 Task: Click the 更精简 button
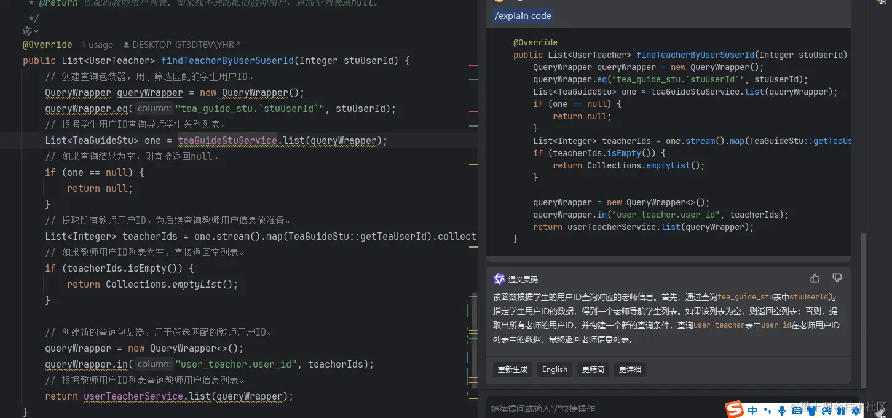coord(593,369)
